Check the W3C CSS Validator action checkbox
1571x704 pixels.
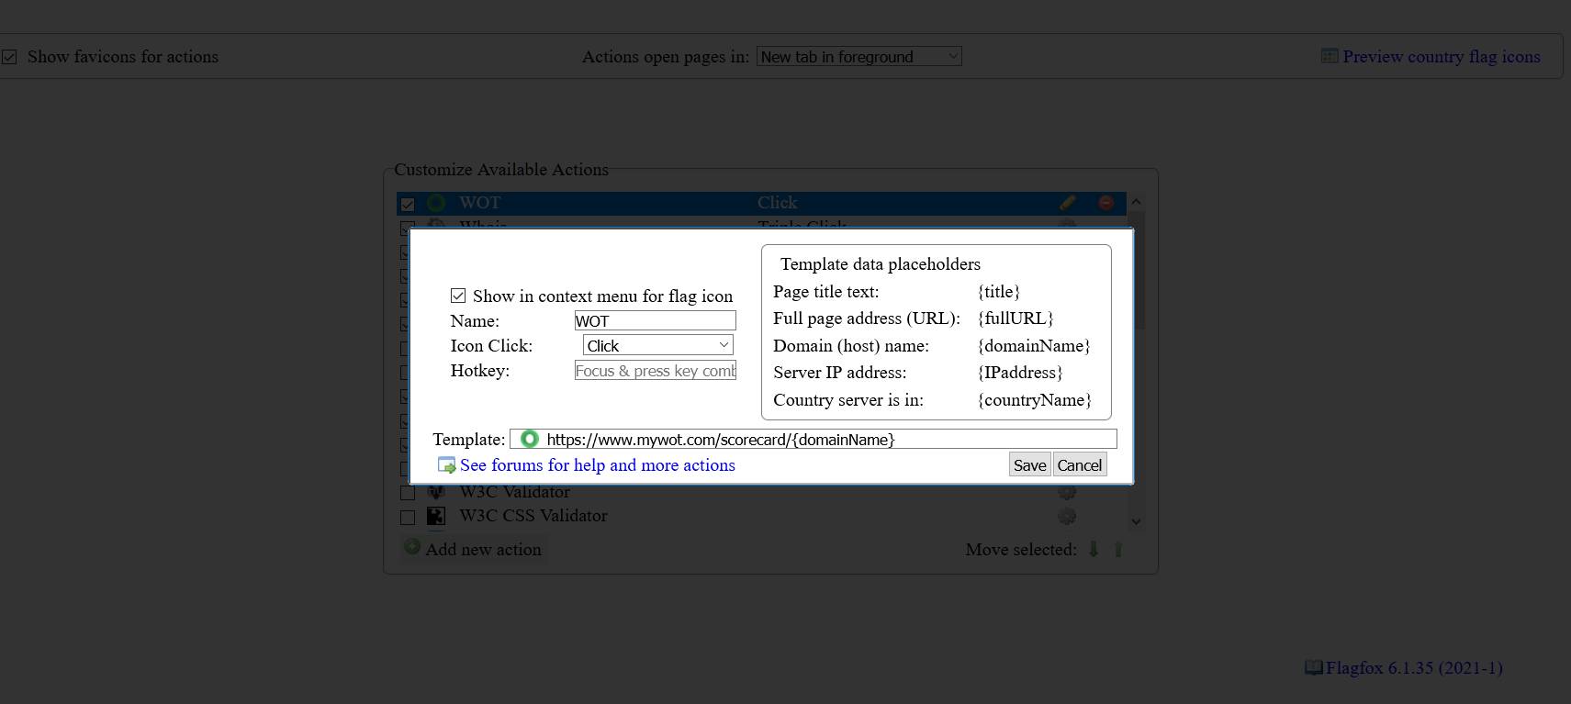click(408, 517)
